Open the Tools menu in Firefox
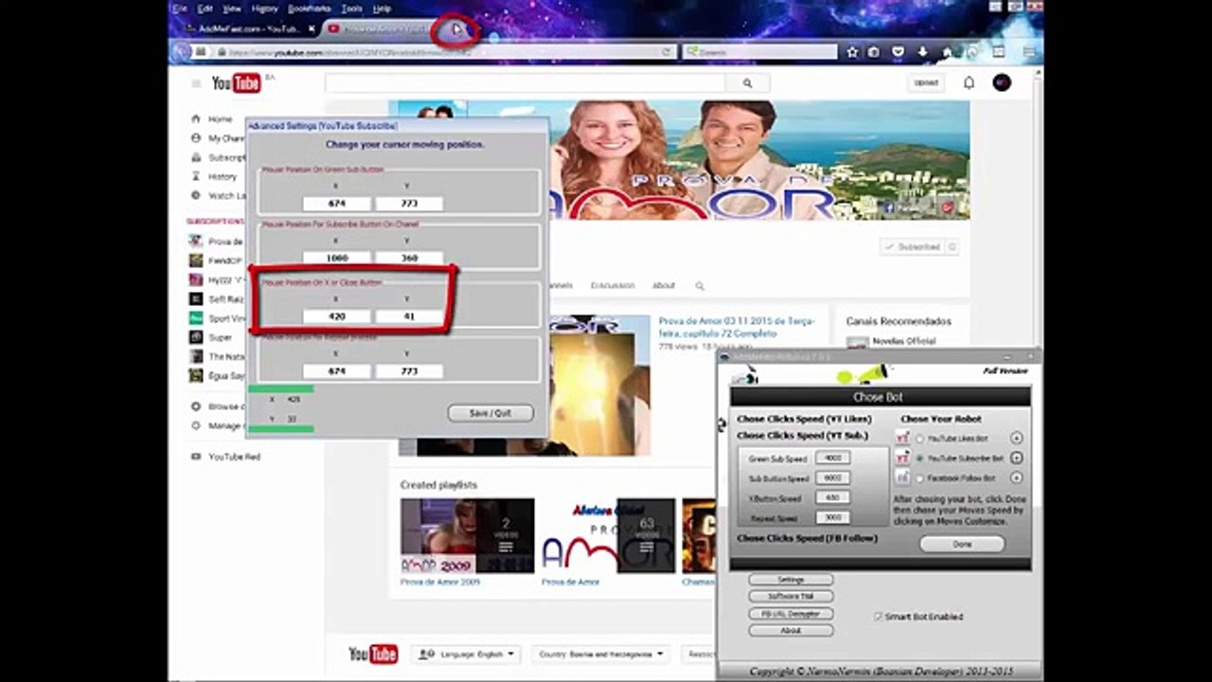This screenshot has width=1212, height=682. click(351, 9)
